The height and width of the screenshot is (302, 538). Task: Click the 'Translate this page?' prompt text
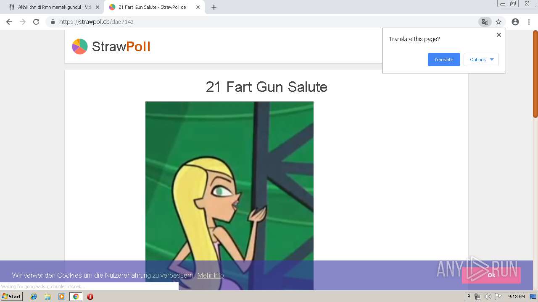click(x=414, y=39)
